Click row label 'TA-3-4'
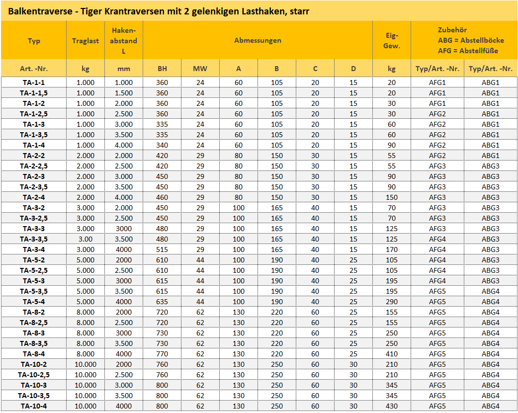This screenshot has width=518, height=413. pos(34,249)
